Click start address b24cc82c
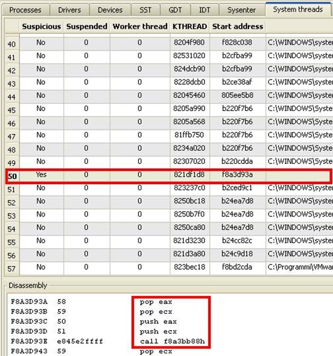The height and width of the screenshot is (356, 333). [x=237, y=241]
